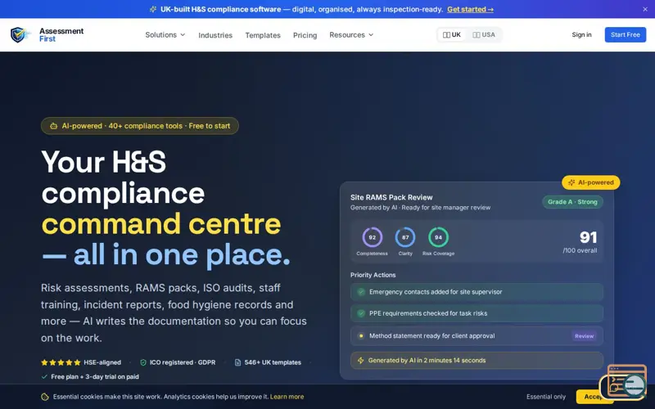The image size is (655, 409).
Task: Click the Priority Actions heading
Action: 373,275
